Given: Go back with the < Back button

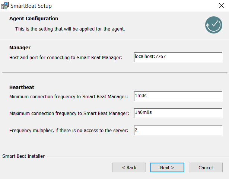Looking at the screenshot, I should tap(129, 167).
